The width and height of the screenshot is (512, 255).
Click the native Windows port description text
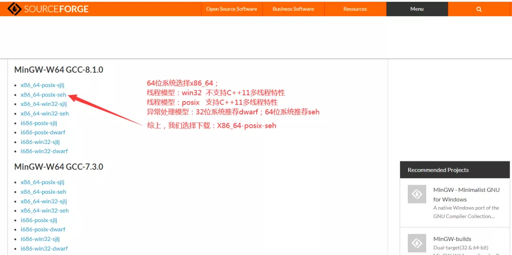pyautogui.click(x=466, y=212)
